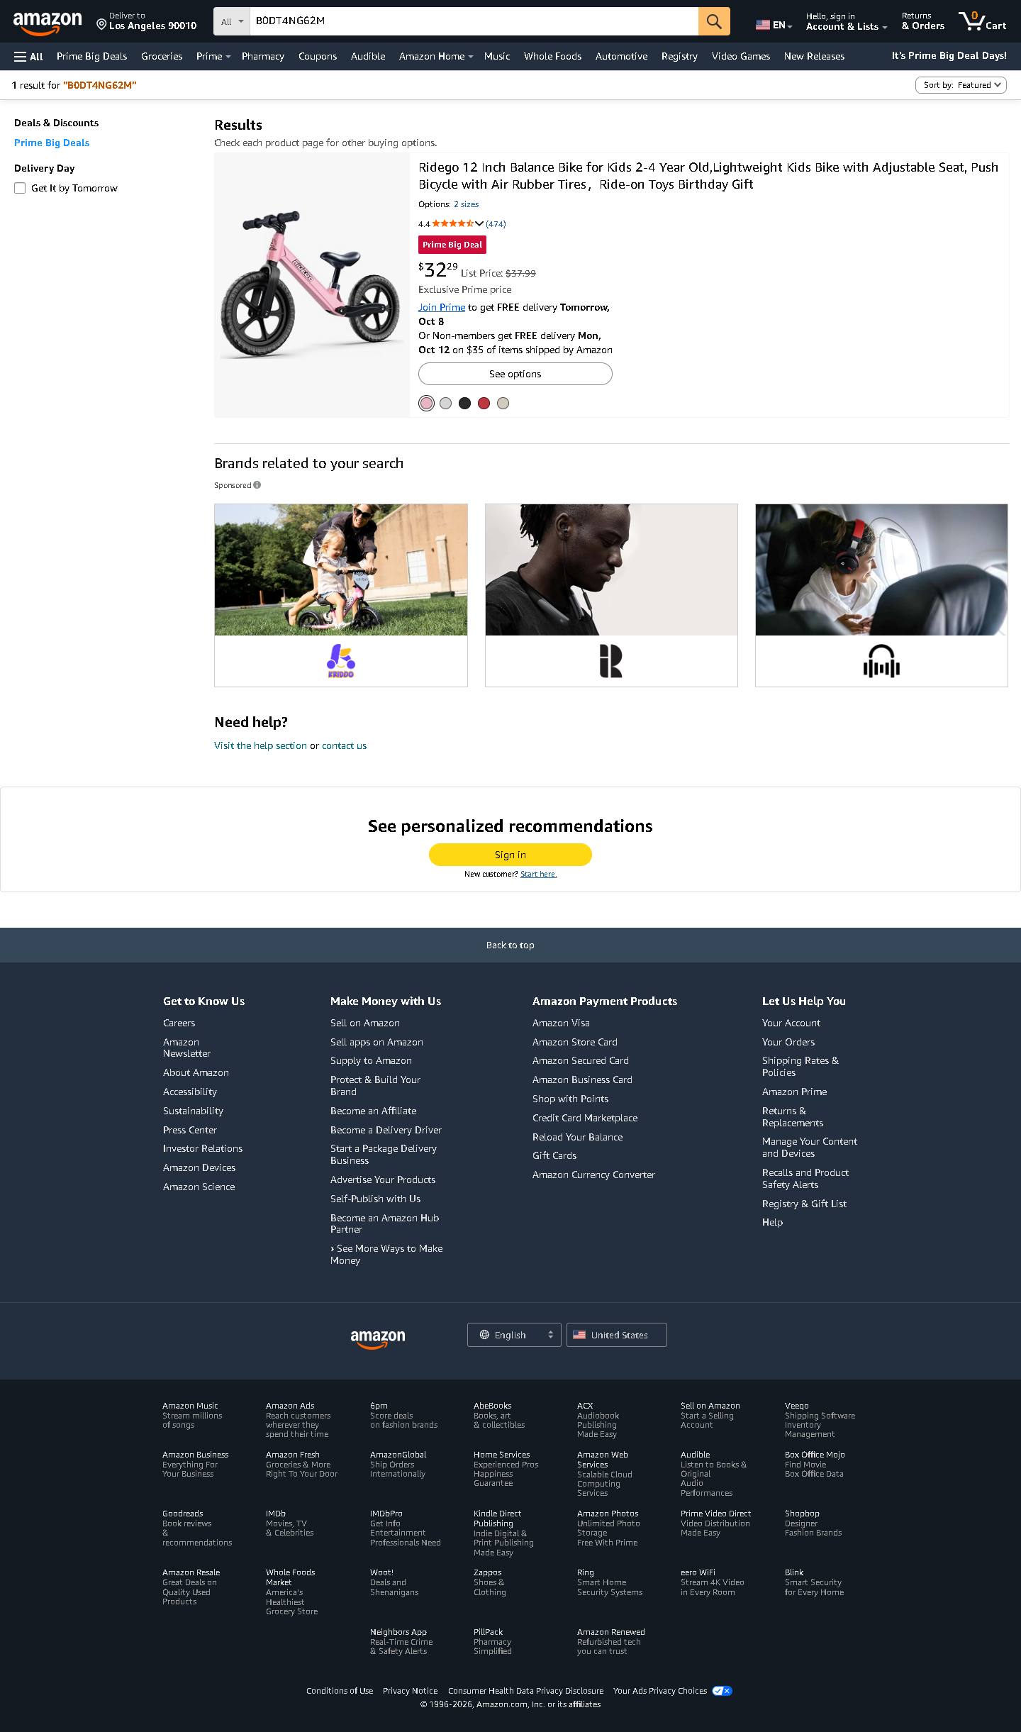Open the shopping cart icon

[x=982, y=21]
